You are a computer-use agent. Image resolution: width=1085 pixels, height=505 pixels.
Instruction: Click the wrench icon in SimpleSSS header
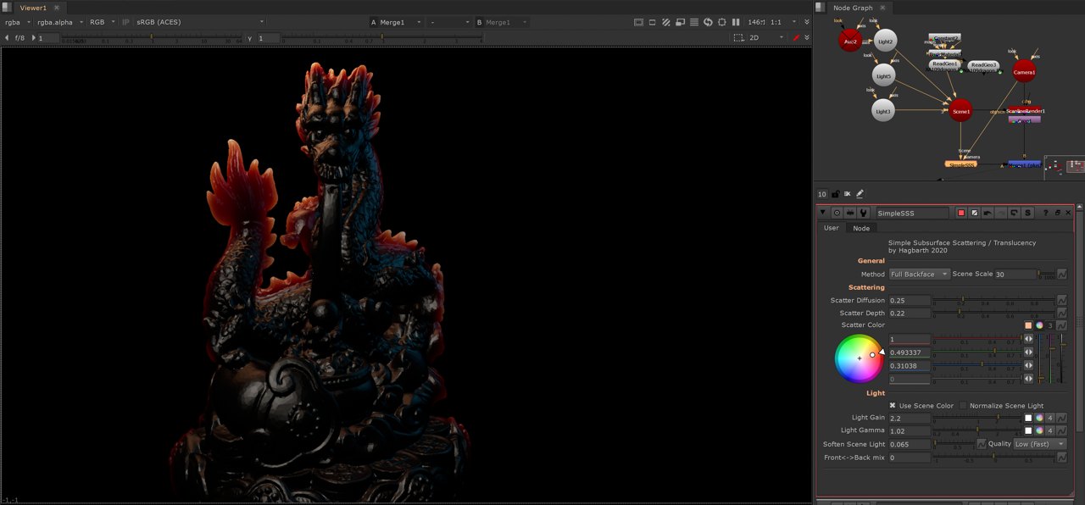863,214
